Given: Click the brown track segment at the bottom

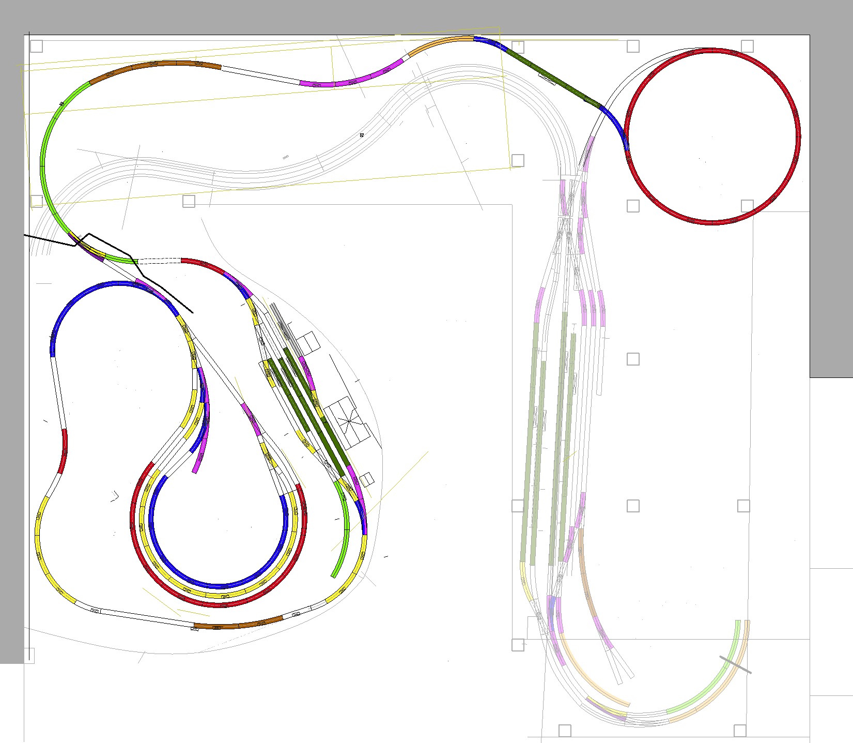Looking at the screenshot, I should coord(238,624).
